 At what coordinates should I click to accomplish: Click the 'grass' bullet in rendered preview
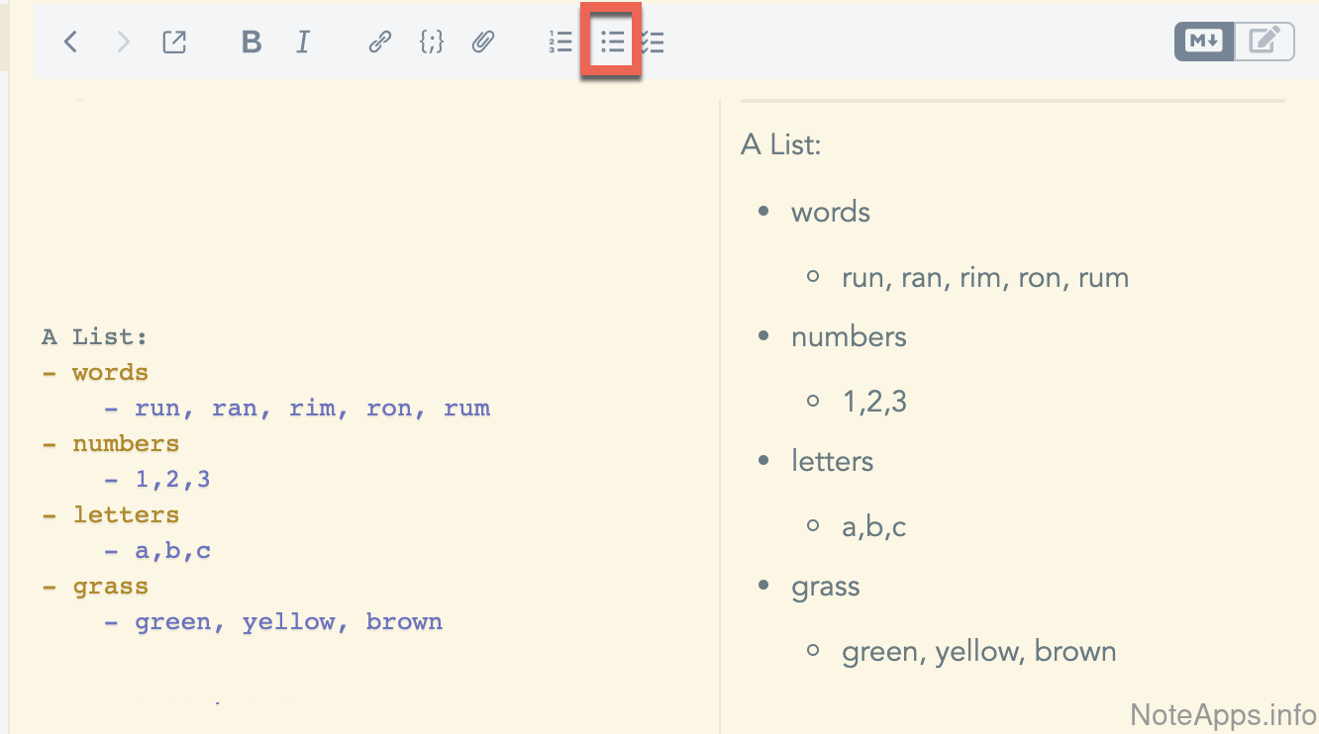[825, 587]
